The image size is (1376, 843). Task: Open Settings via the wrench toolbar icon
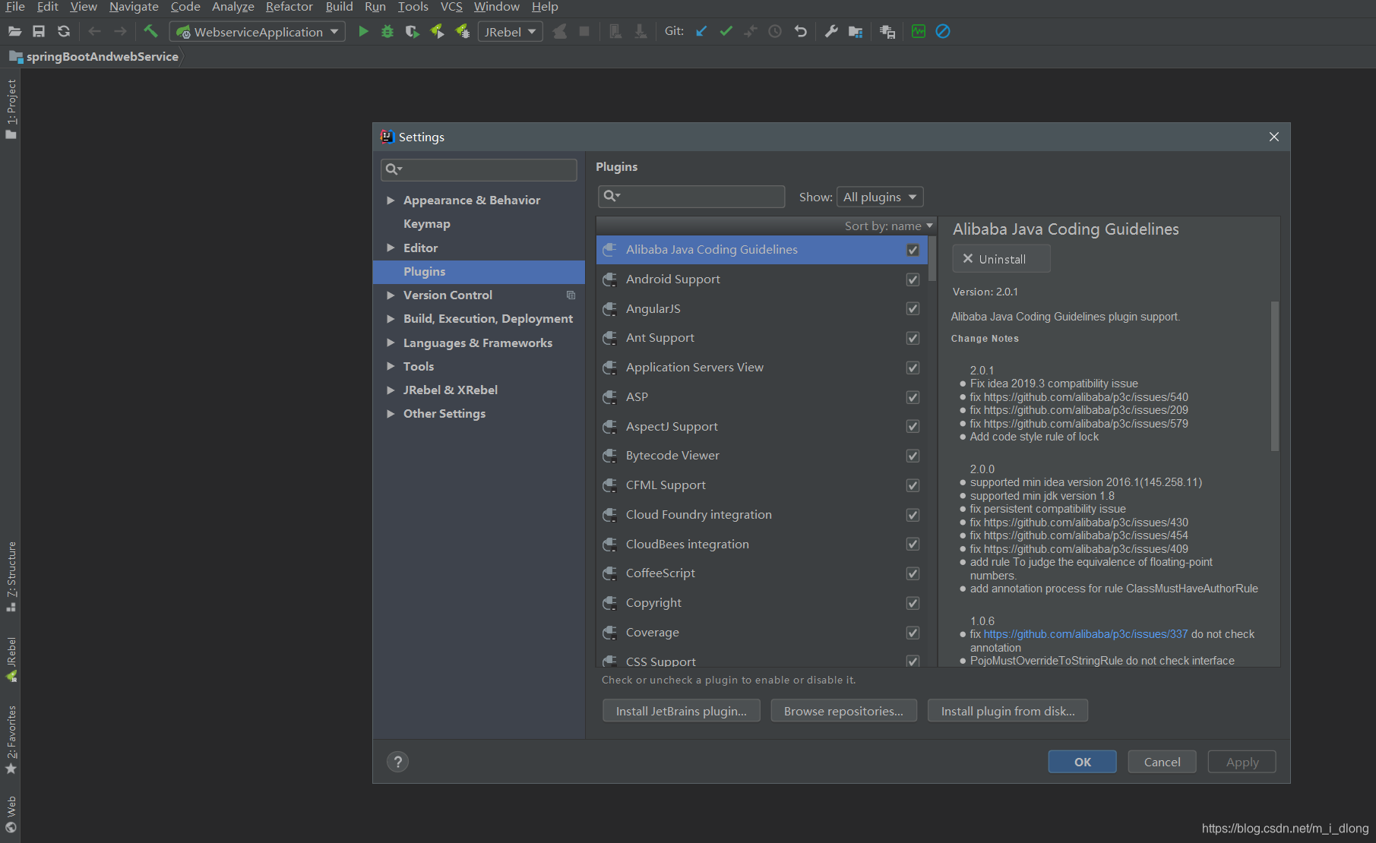tap(831, 31)
